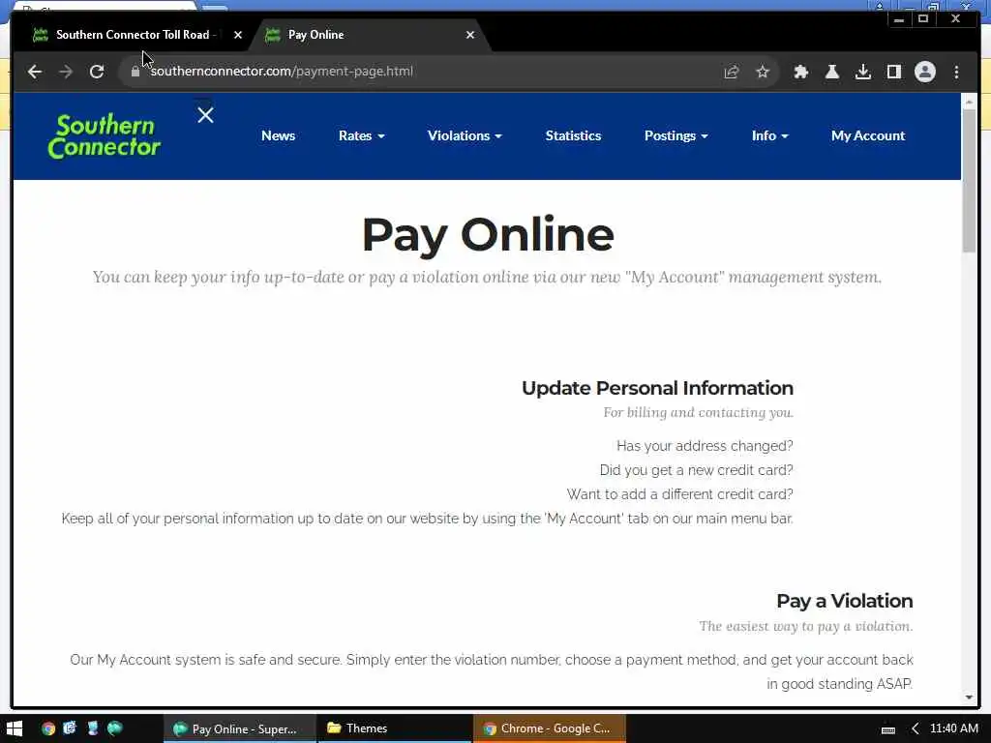Click the page vertical scrollbar thumb
The width and height of the screenshot is (991, 743).
969,181
